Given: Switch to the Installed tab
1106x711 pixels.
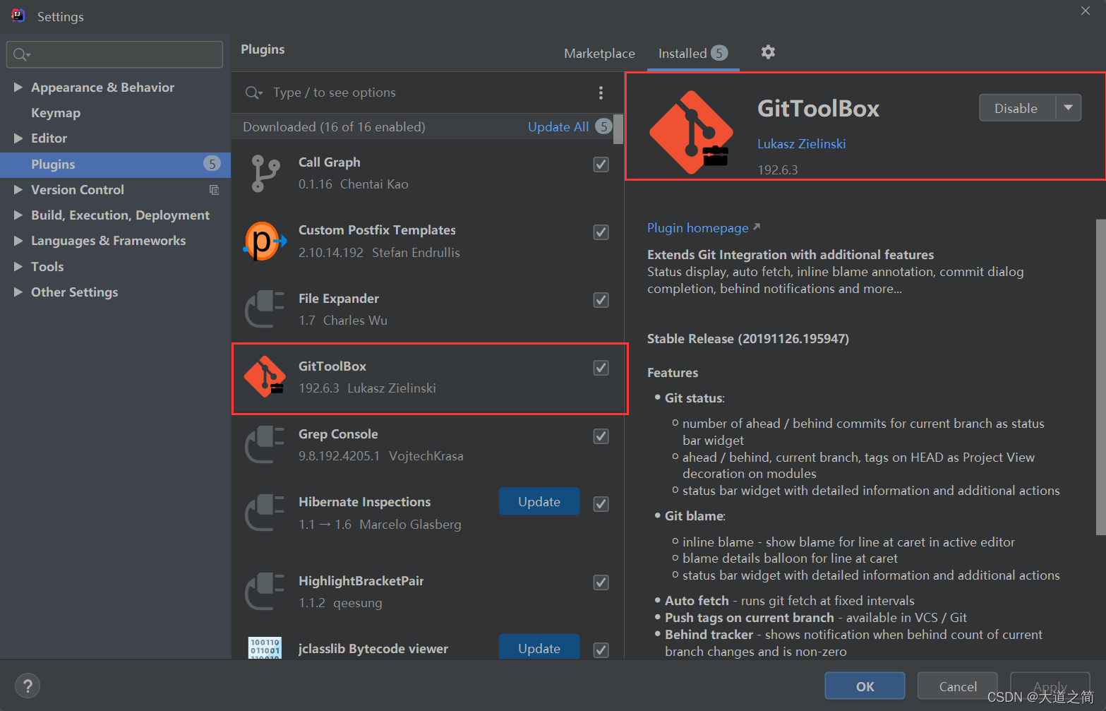Looking at the screenshot, I should tap(693, 54).
